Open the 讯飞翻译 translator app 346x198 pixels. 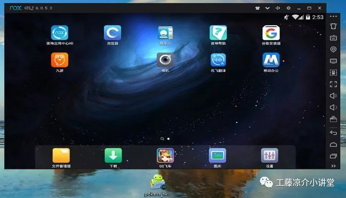click(x=218, y=60)
